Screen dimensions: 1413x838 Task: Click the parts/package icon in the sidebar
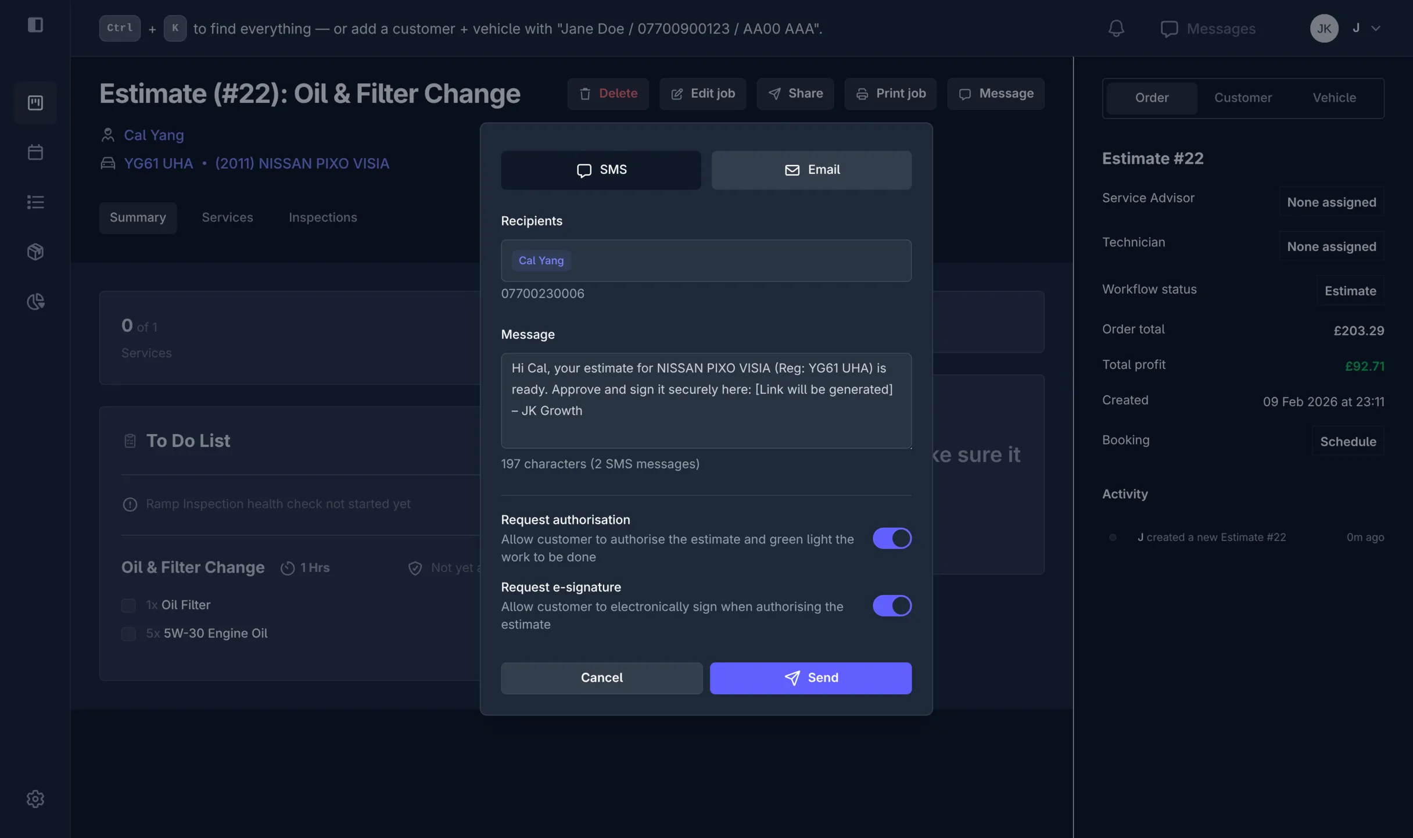pyautogui.click(x=35, y=252)
